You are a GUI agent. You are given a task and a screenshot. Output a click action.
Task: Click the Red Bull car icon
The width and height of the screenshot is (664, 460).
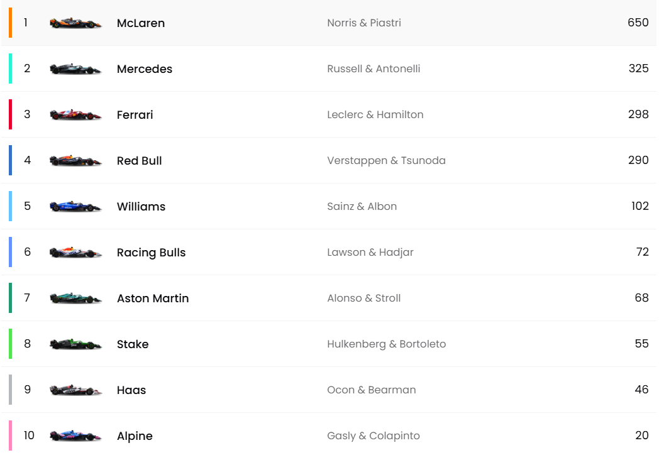(75, 161)
